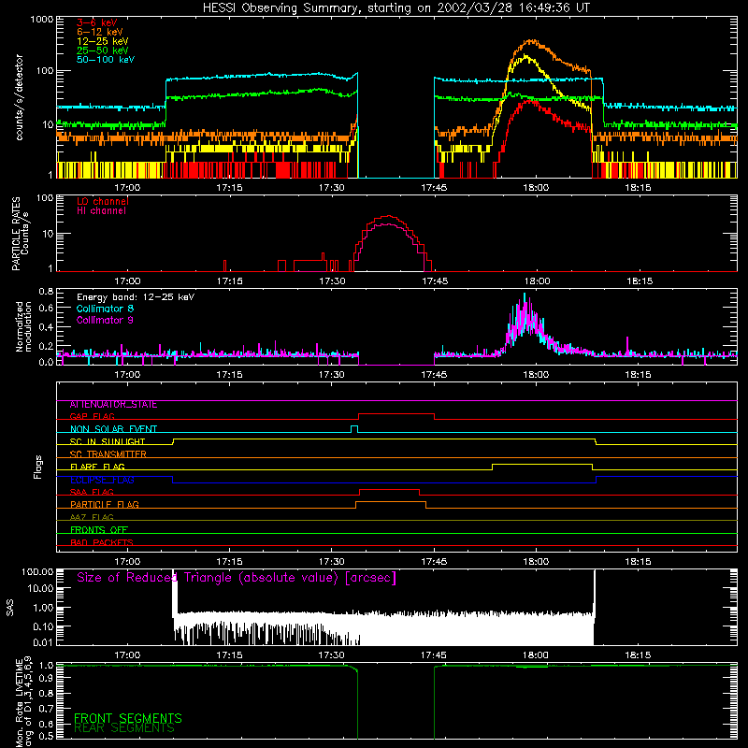This screenshot has height=748, width=748.
Task: Select the 50-100 keV legend label
Action: (x=106, y=60)
